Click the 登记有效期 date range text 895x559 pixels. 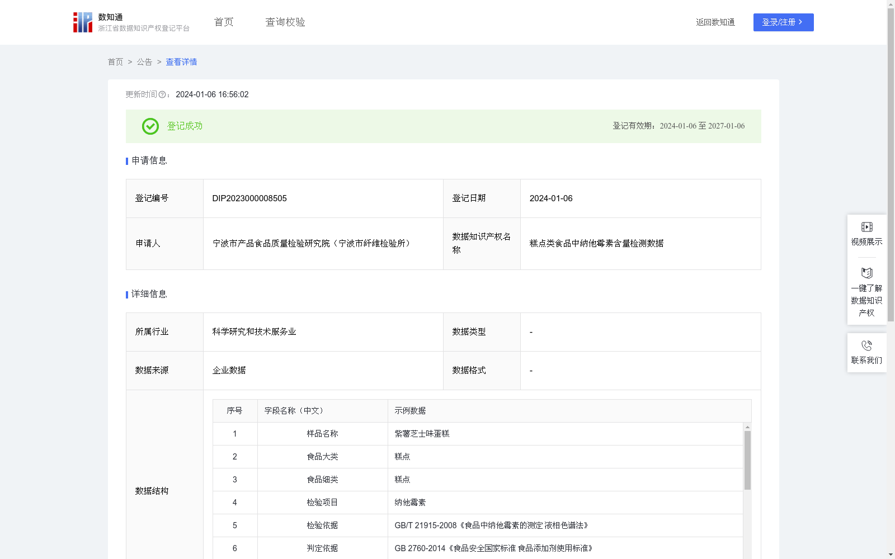[679, 126]
